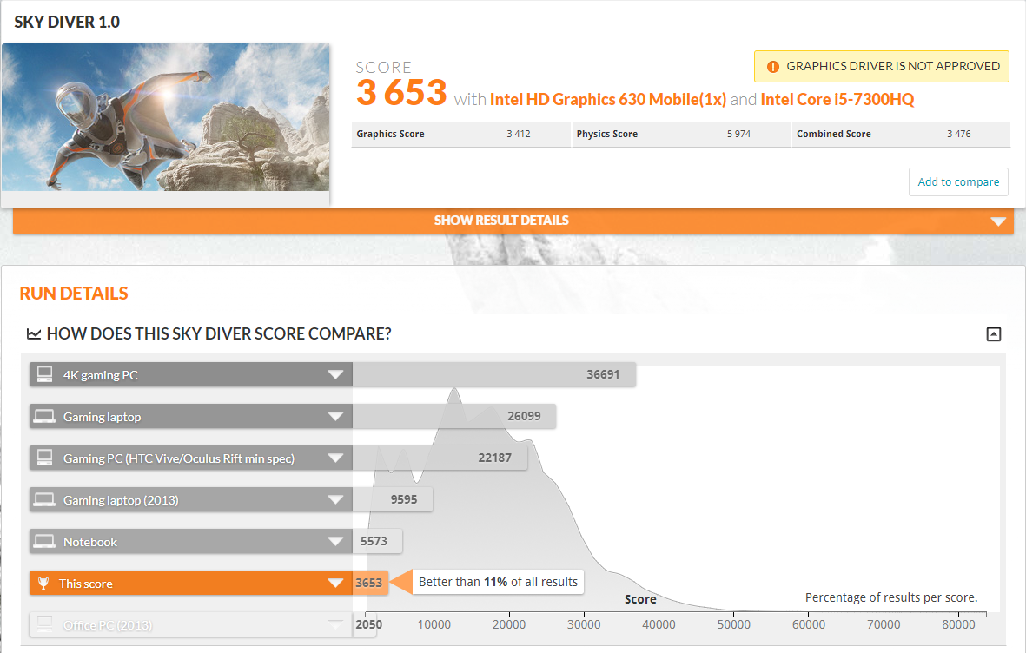Click the Gaming laptop (2013) icon
Image resolution: width=1026 pixels, height=653 pixels.
[44, 500]
